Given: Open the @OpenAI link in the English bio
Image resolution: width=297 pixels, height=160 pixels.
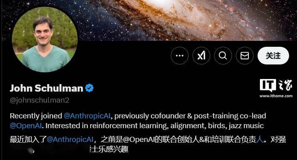Looking at the screenshot, I should click(26, 126).
